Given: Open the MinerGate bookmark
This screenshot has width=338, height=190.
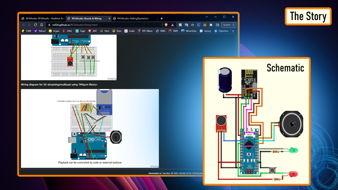Looking at the screenshot, I should [189, 31].
